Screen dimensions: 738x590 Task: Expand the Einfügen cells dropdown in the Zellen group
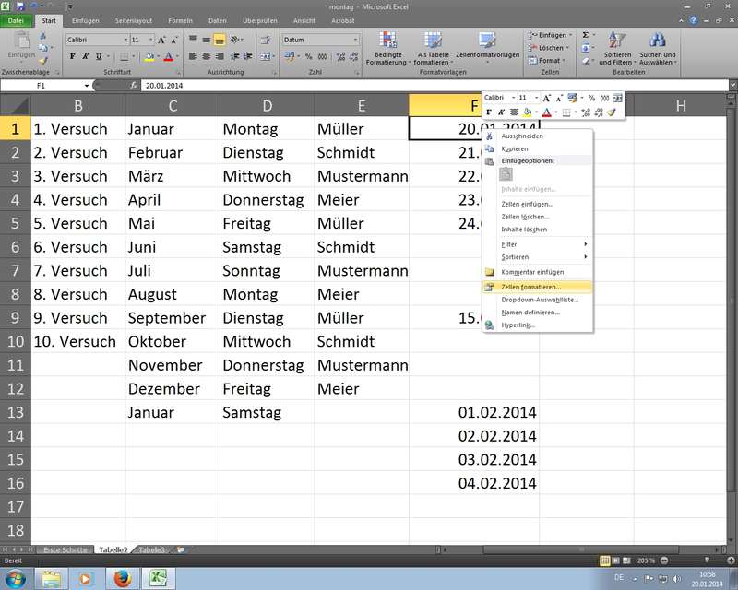pos(570,35)
